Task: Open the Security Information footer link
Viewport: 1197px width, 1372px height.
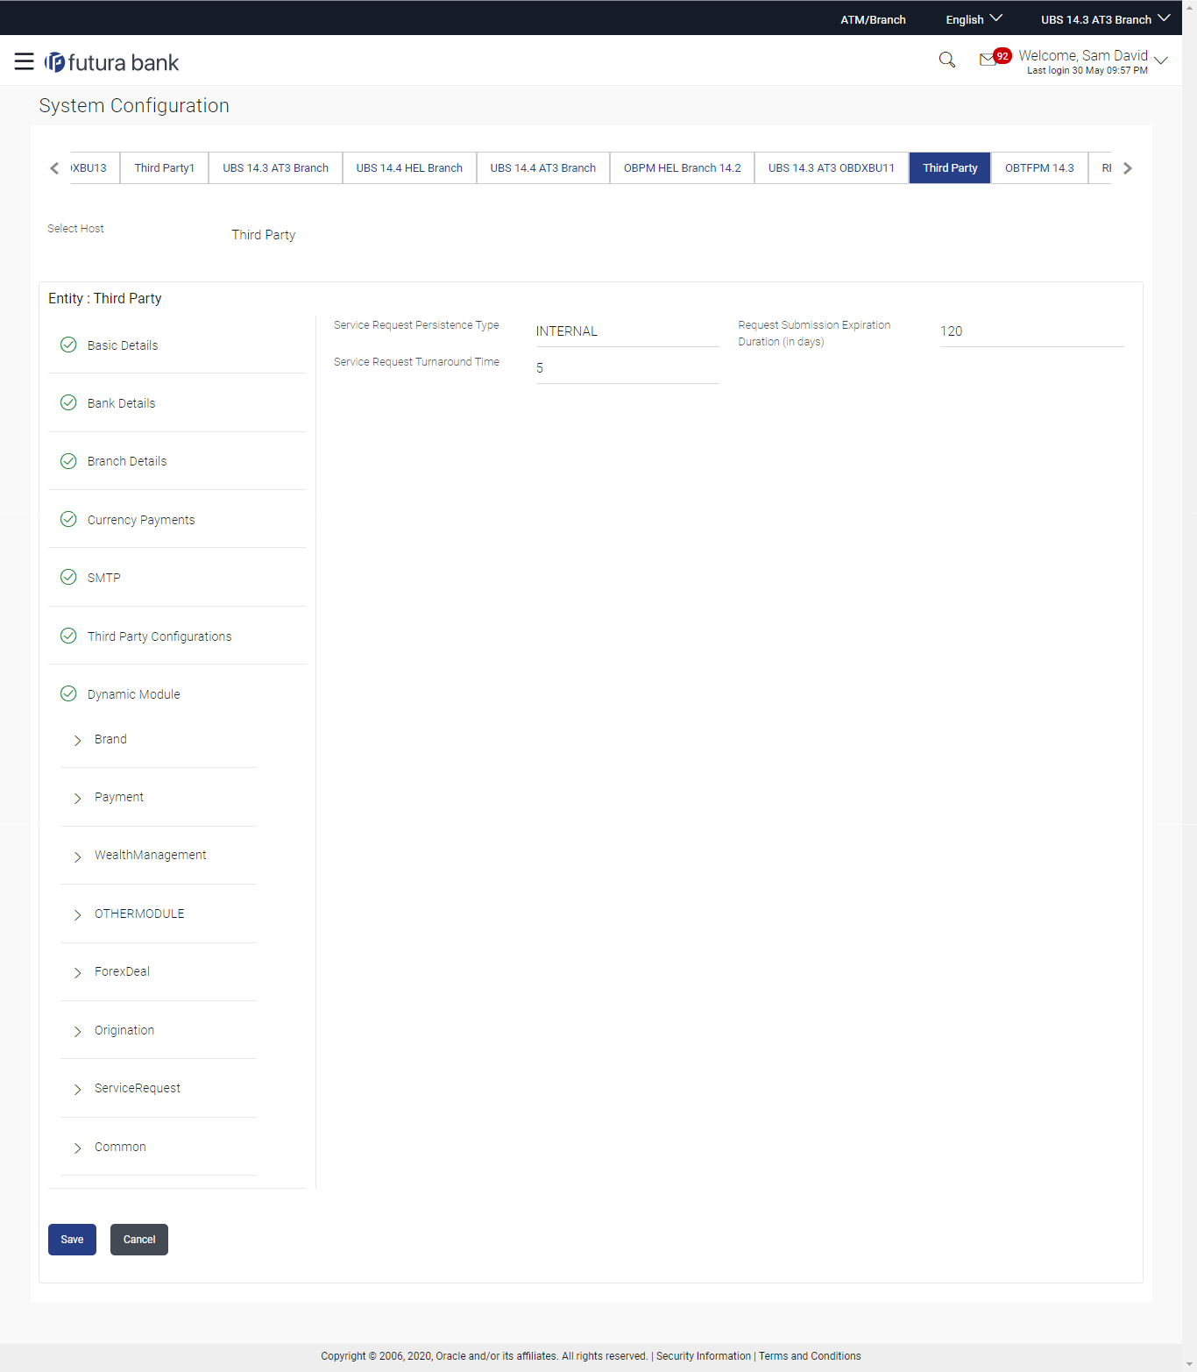Action: point(704,1355)
